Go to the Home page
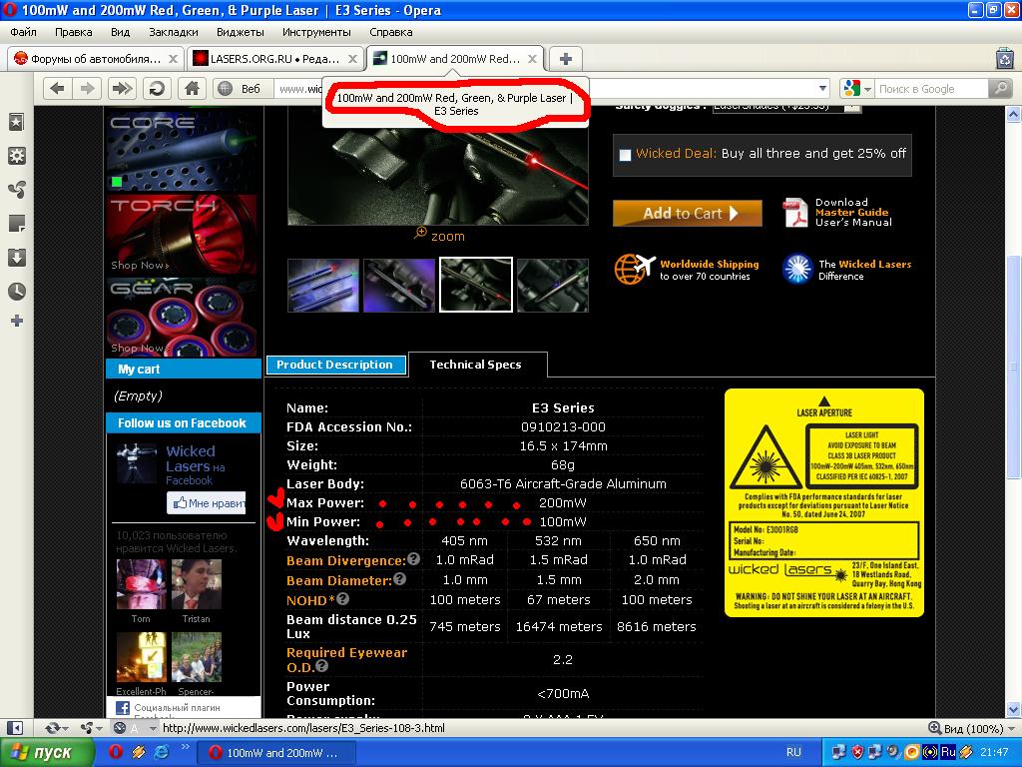 [192, 88]
